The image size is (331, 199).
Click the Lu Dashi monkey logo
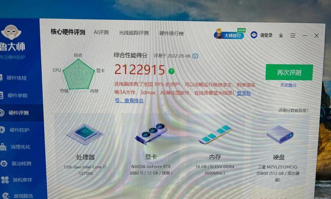click(11, 32)
